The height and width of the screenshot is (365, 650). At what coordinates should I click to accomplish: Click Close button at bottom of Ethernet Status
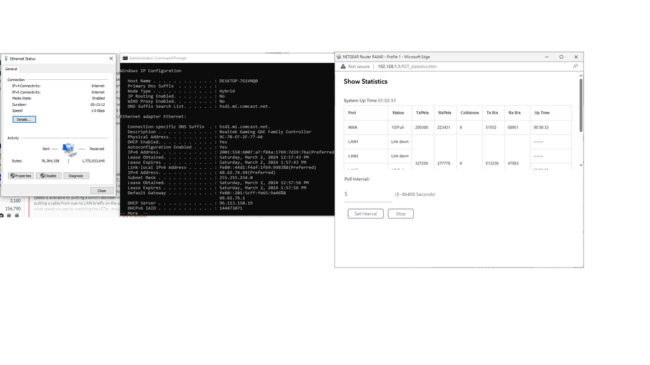pos(102,190)
